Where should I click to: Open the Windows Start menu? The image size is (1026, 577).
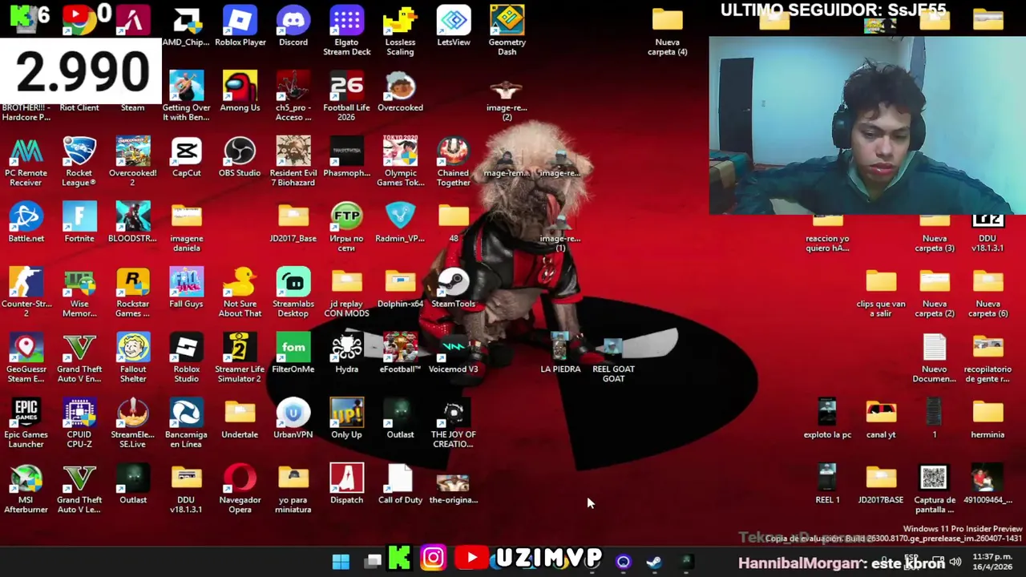(x=341, y=560)
